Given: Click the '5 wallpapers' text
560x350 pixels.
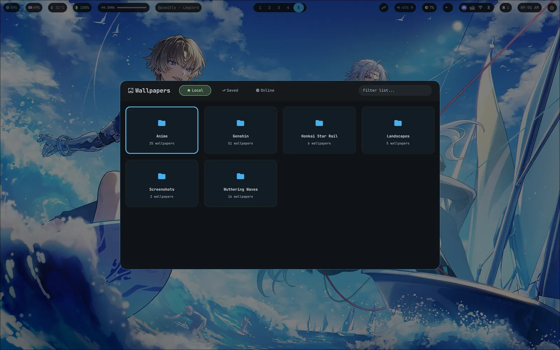Looking at the screenshot, I should coord(398,143).
